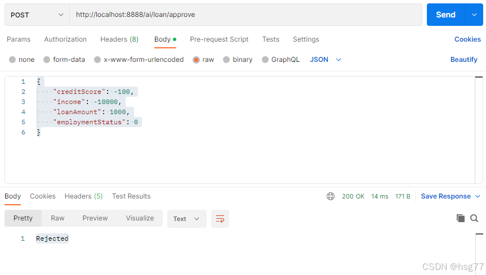Viewport: 486px width, 275px height.
Task: Select the response Body tab
Action: (13, 196)
